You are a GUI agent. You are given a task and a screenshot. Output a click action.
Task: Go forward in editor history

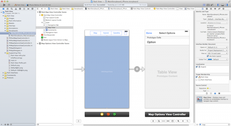point(45,9)
